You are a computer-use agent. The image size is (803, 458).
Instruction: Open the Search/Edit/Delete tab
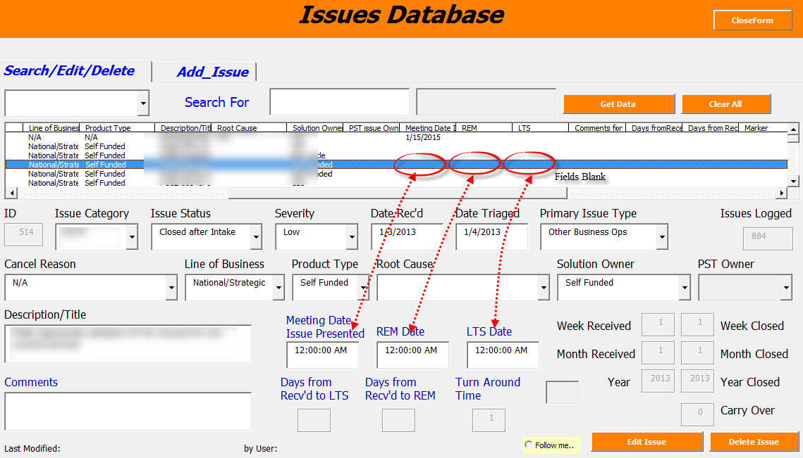[69, 70]
